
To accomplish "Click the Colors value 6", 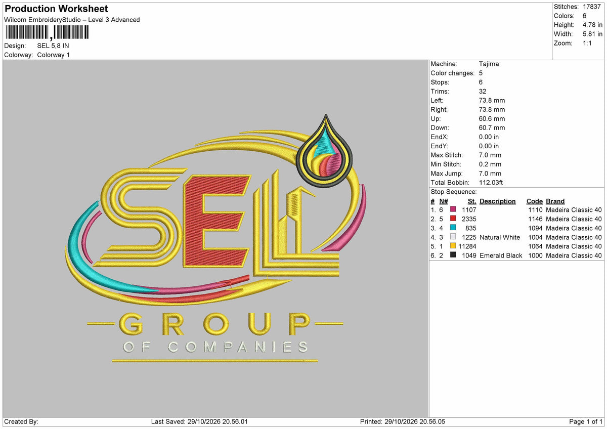I will click(x=585, y=16).
